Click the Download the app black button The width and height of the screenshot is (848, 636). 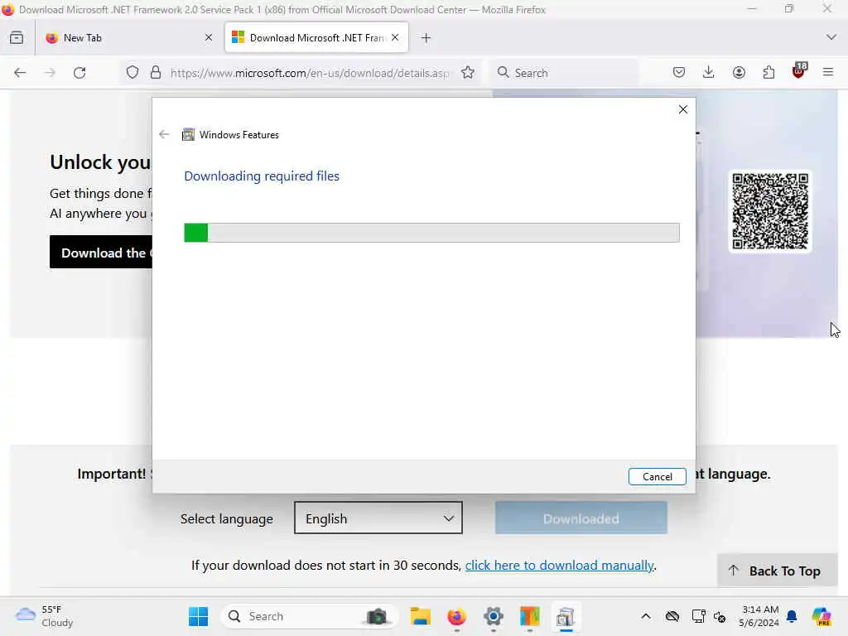pyautogui.click(x=101, y=252)
